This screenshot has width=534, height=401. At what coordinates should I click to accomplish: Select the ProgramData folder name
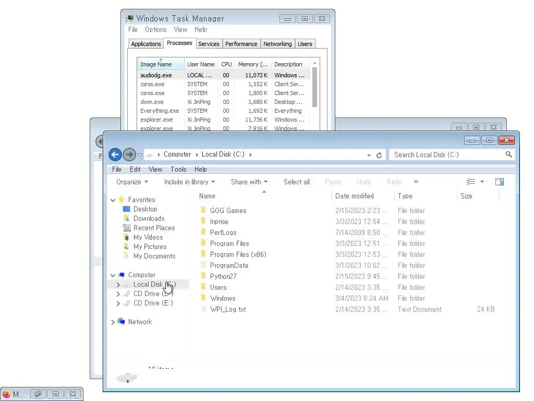tap(229, 265)
